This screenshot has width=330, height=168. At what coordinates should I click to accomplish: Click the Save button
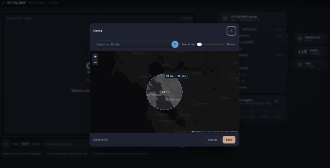point(229,140)
